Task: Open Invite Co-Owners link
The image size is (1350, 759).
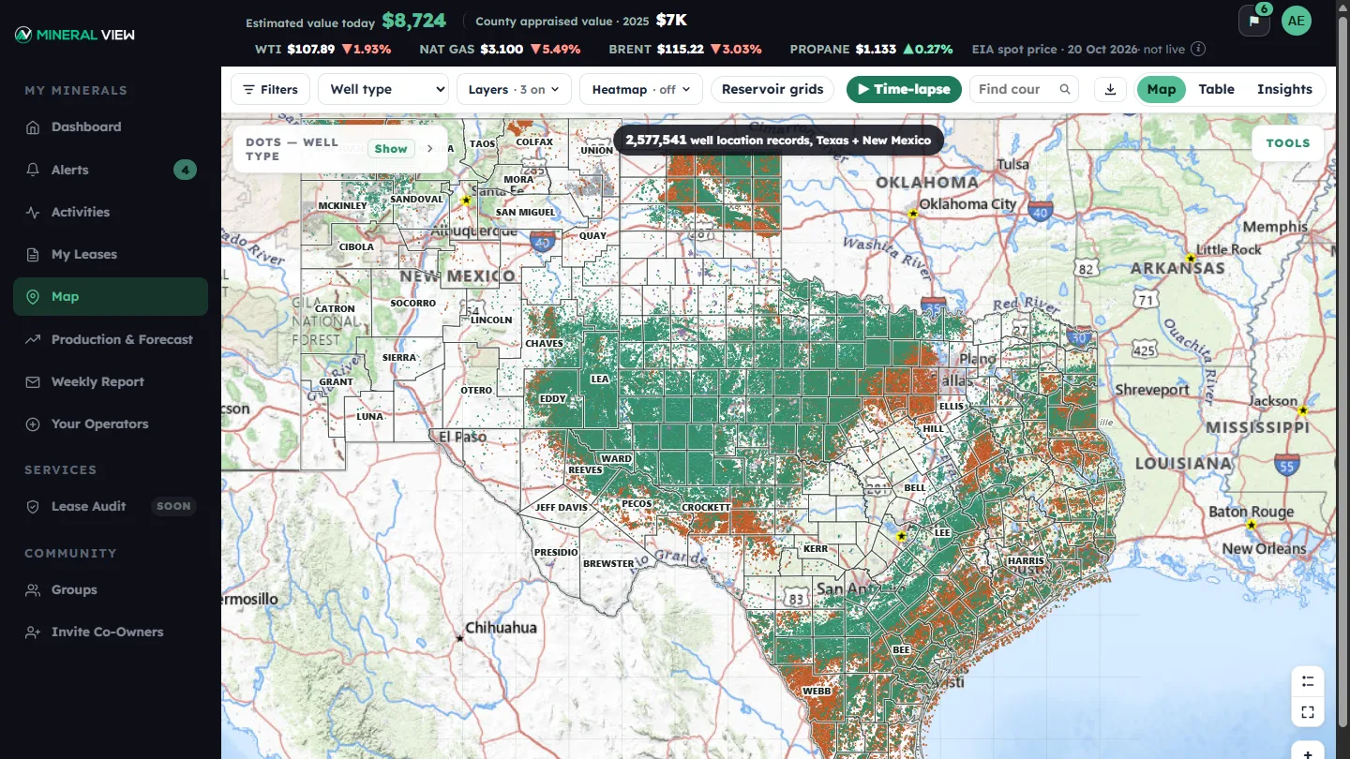Action: click(111, 632)
